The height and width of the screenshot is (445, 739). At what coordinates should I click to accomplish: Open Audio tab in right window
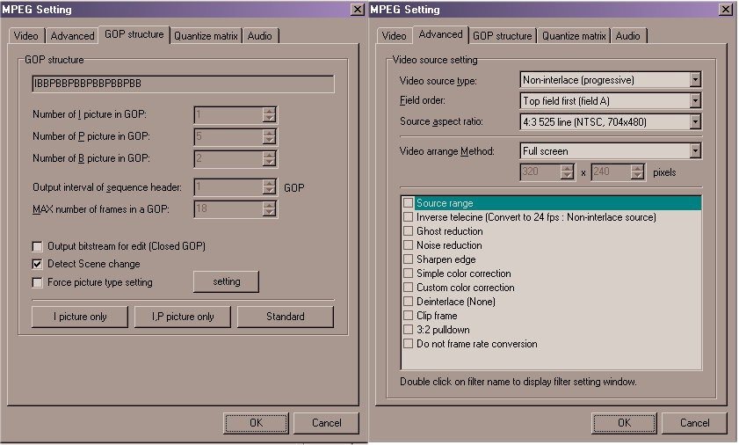628,36
